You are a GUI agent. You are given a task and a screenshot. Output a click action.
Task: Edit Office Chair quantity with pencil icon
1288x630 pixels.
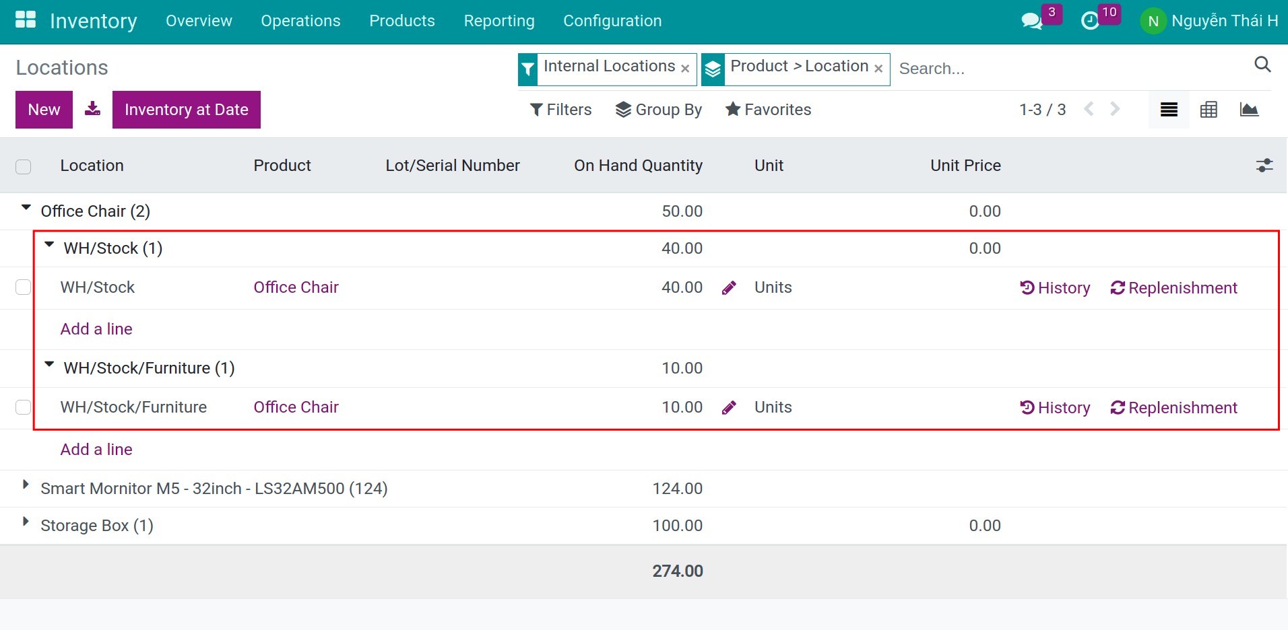coord(730,287)
